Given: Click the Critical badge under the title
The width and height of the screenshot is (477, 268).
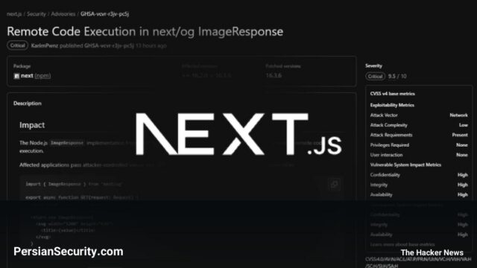Looking at the screenshot, I should [x=18, y=45].
